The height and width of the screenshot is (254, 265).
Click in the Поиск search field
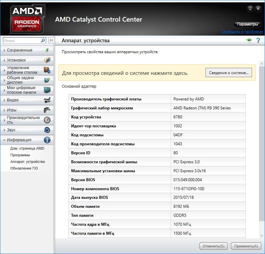(22, 40)
